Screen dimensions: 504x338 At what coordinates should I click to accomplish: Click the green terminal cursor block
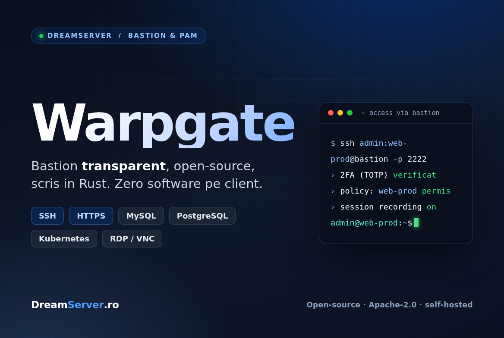[x=416, y=222]
